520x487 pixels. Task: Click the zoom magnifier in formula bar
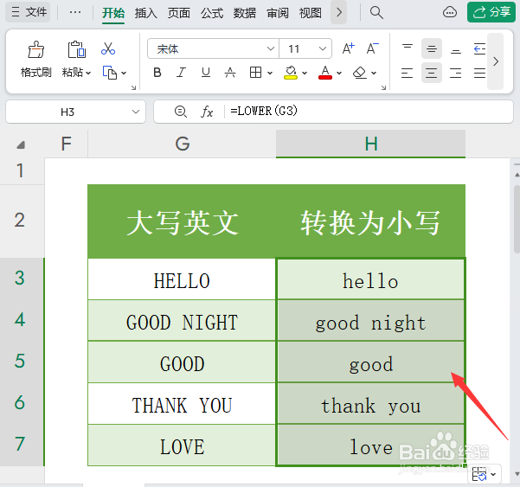[181, 112]
